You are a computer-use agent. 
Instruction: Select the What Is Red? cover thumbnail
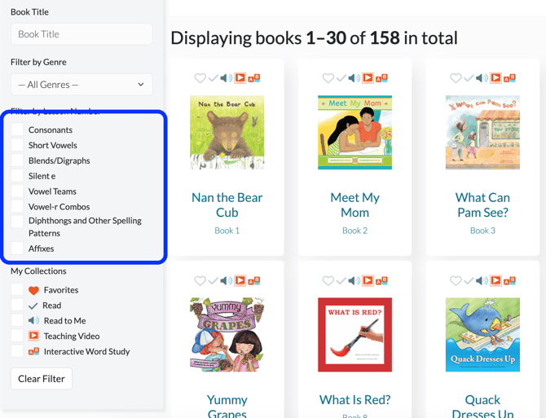point(354,334)
